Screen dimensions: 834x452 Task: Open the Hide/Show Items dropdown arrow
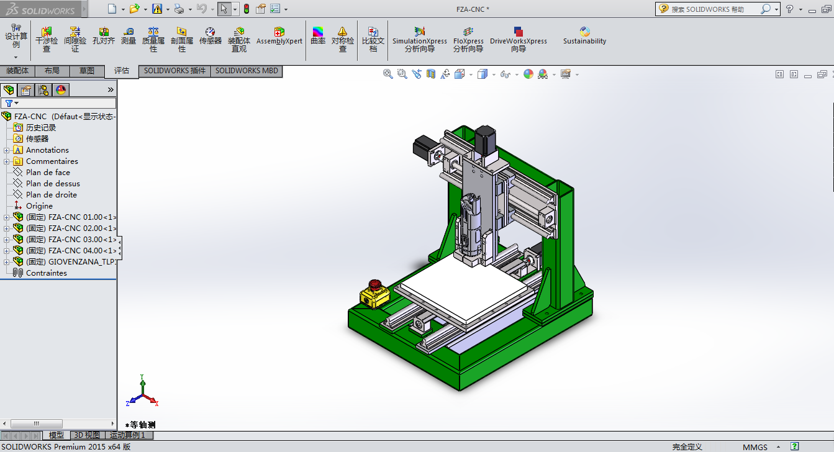tap(517, 75)
